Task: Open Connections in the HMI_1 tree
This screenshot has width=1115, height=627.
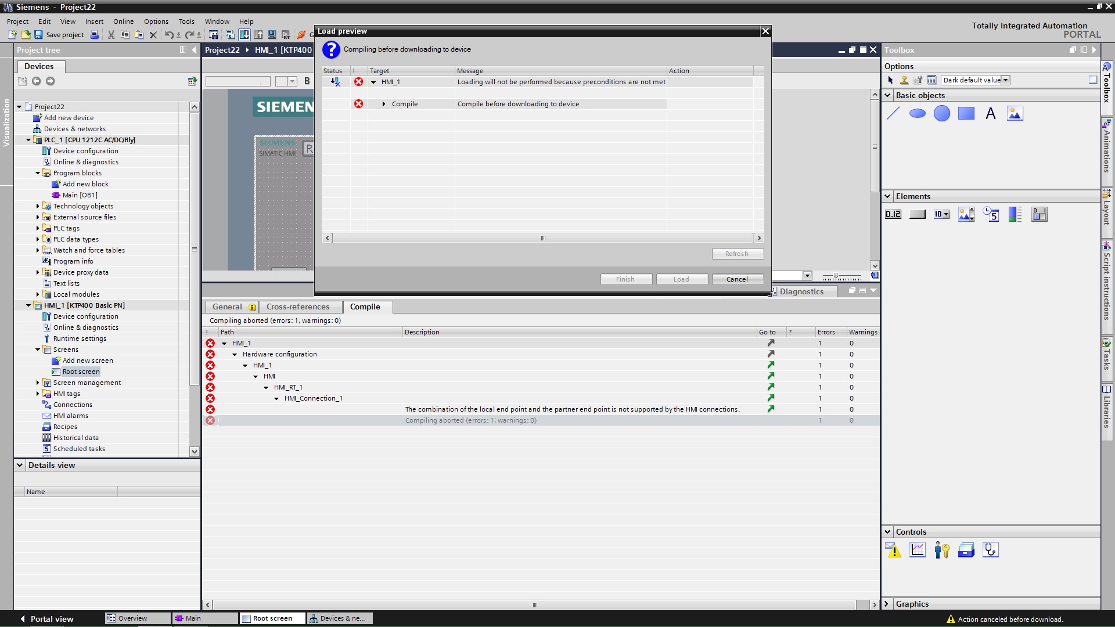Action: 73,405
